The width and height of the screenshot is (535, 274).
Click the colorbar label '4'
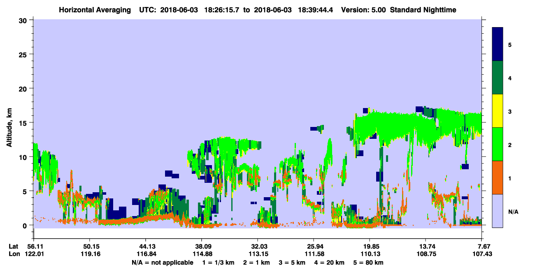point(510,78)
